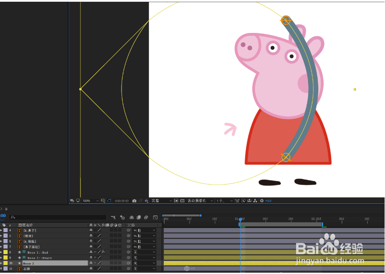Toggle region of interest icon
The height and width of the screenshot is (274, 385).
(176, 201)
